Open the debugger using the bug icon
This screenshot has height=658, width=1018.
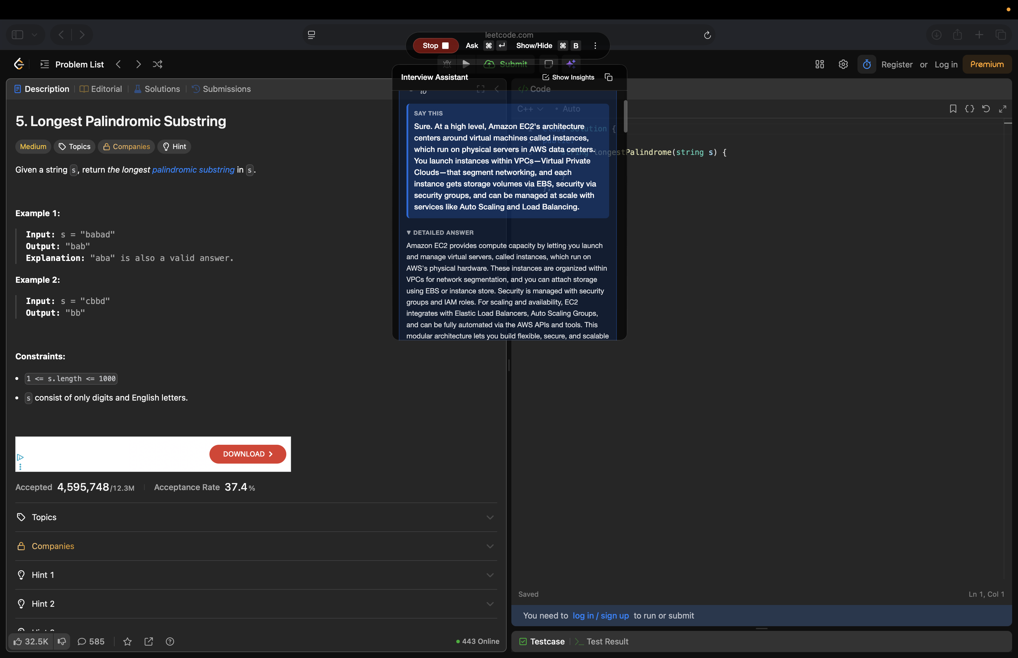coord(447,64)
